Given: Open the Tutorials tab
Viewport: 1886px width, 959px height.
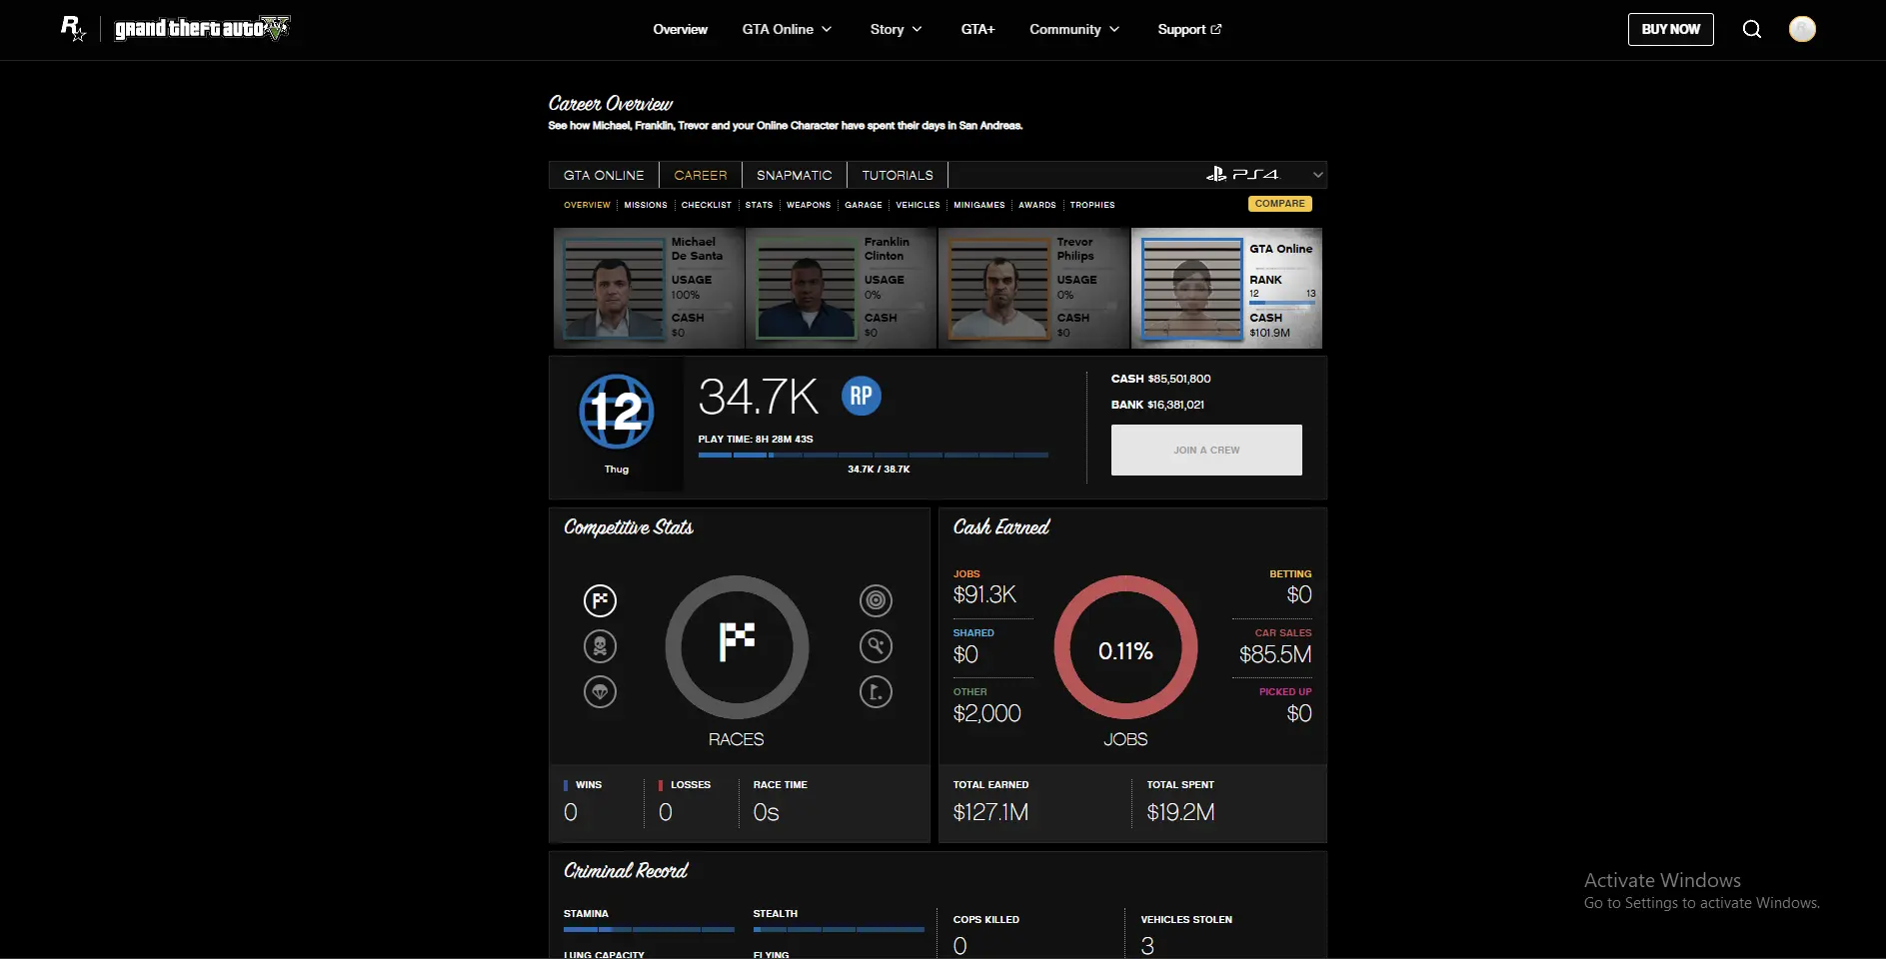Looking at the screenshot, I should pos(897,175).
